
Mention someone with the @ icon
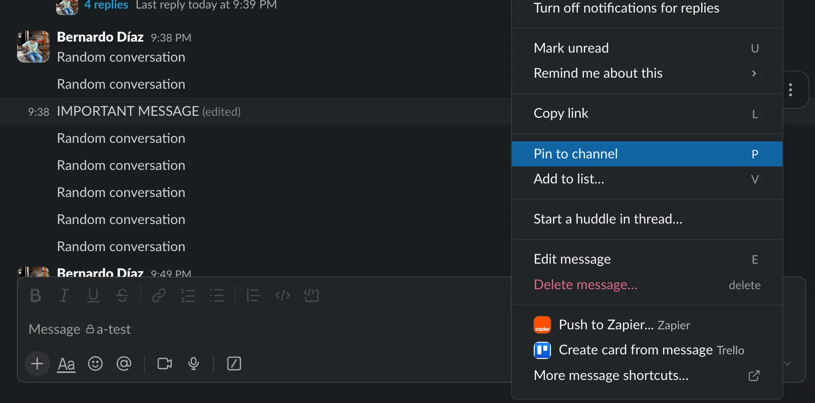click(124, 364)
